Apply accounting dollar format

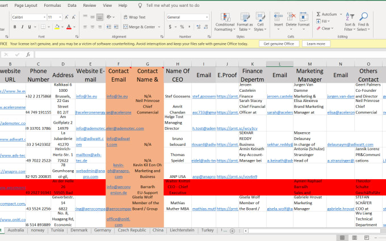tap(170, 27)
